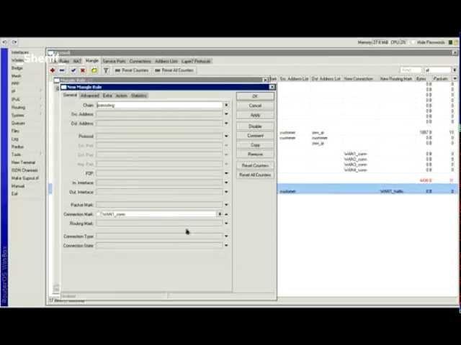
Task: Click Reset All Counters in the Firewall toolbar
Action: tap(174, 70)
